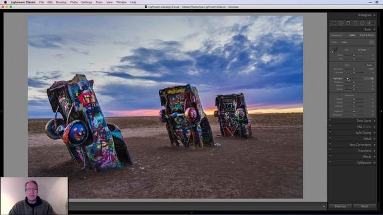
Task: Open the Window menu
Action: click(x=121, y=2)
